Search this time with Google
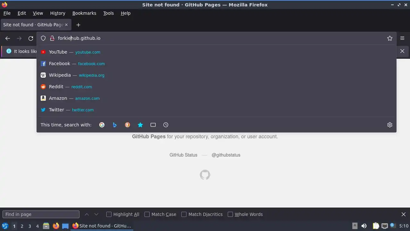 pos(102,125)
